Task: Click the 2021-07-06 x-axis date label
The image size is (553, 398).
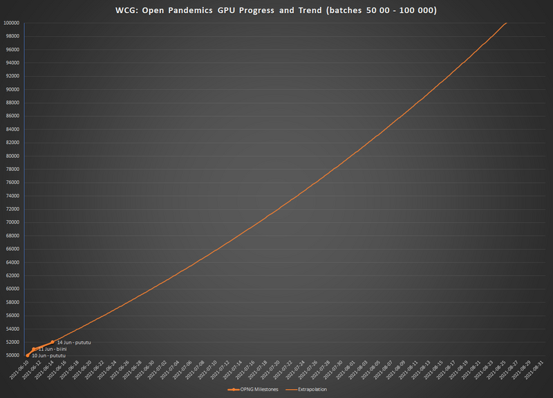Action: pyautogui.click(x=182, y=370)
